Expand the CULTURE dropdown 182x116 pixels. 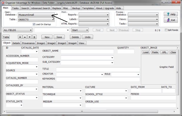126,91
